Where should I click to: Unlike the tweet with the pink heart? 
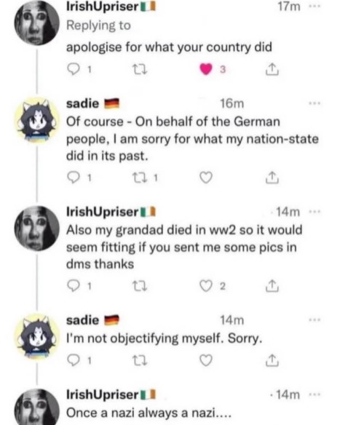(x=206, y=69)
